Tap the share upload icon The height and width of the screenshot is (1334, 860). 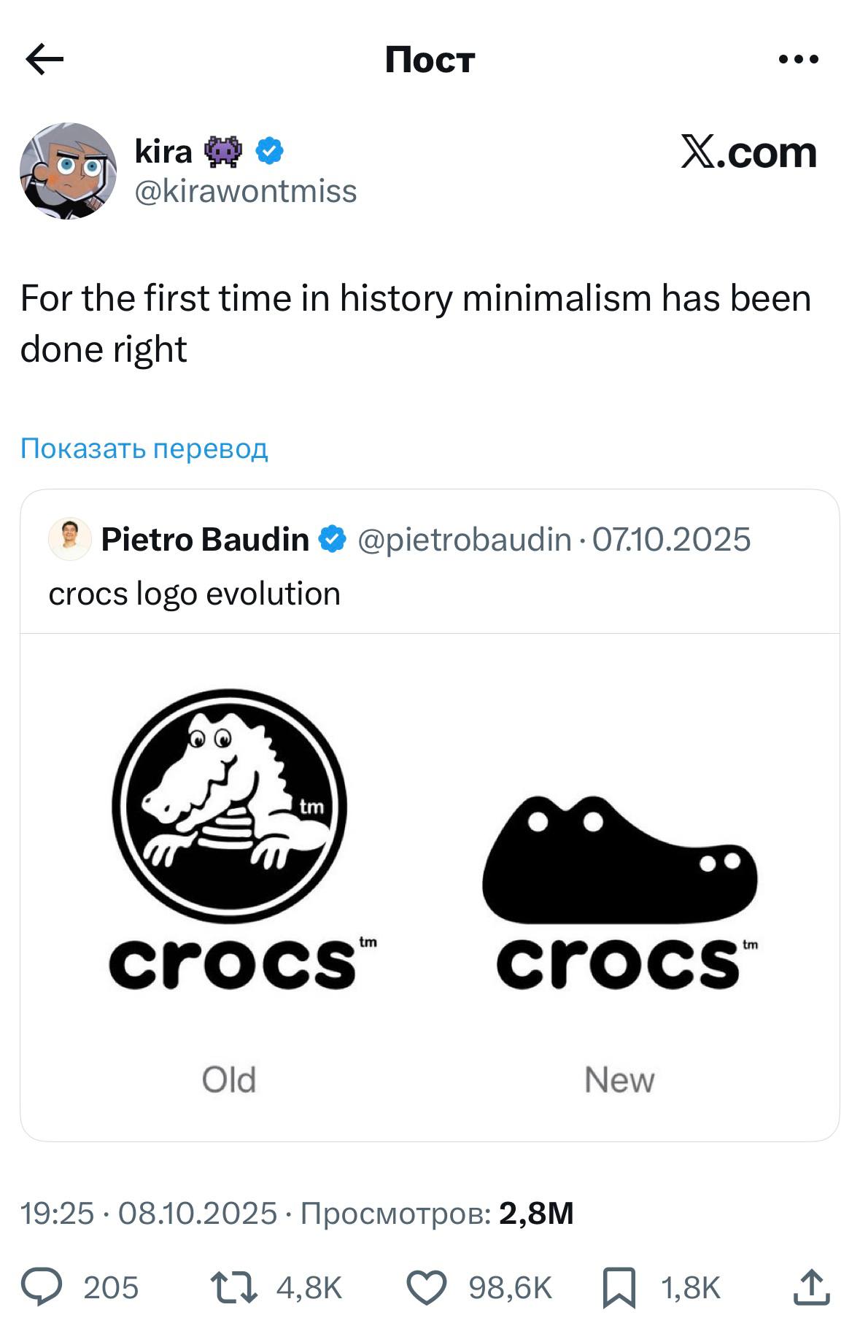click(811, 1287)
